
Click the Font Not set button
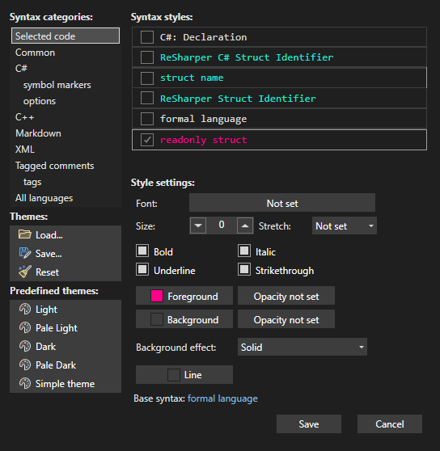point(282,203)
